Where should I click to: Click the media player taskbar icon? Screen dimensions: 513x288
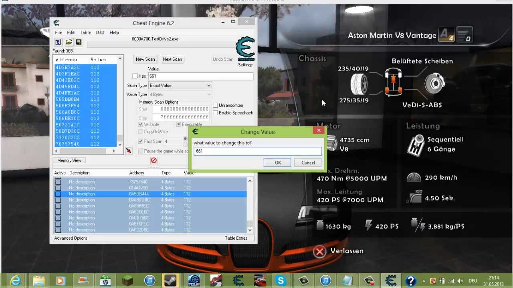tap(61, 280)
